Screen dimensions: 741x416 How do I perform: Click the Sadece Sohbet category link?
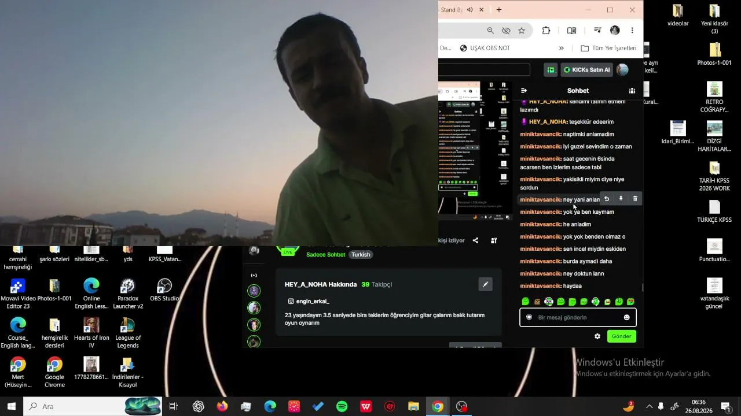[325, 254]
